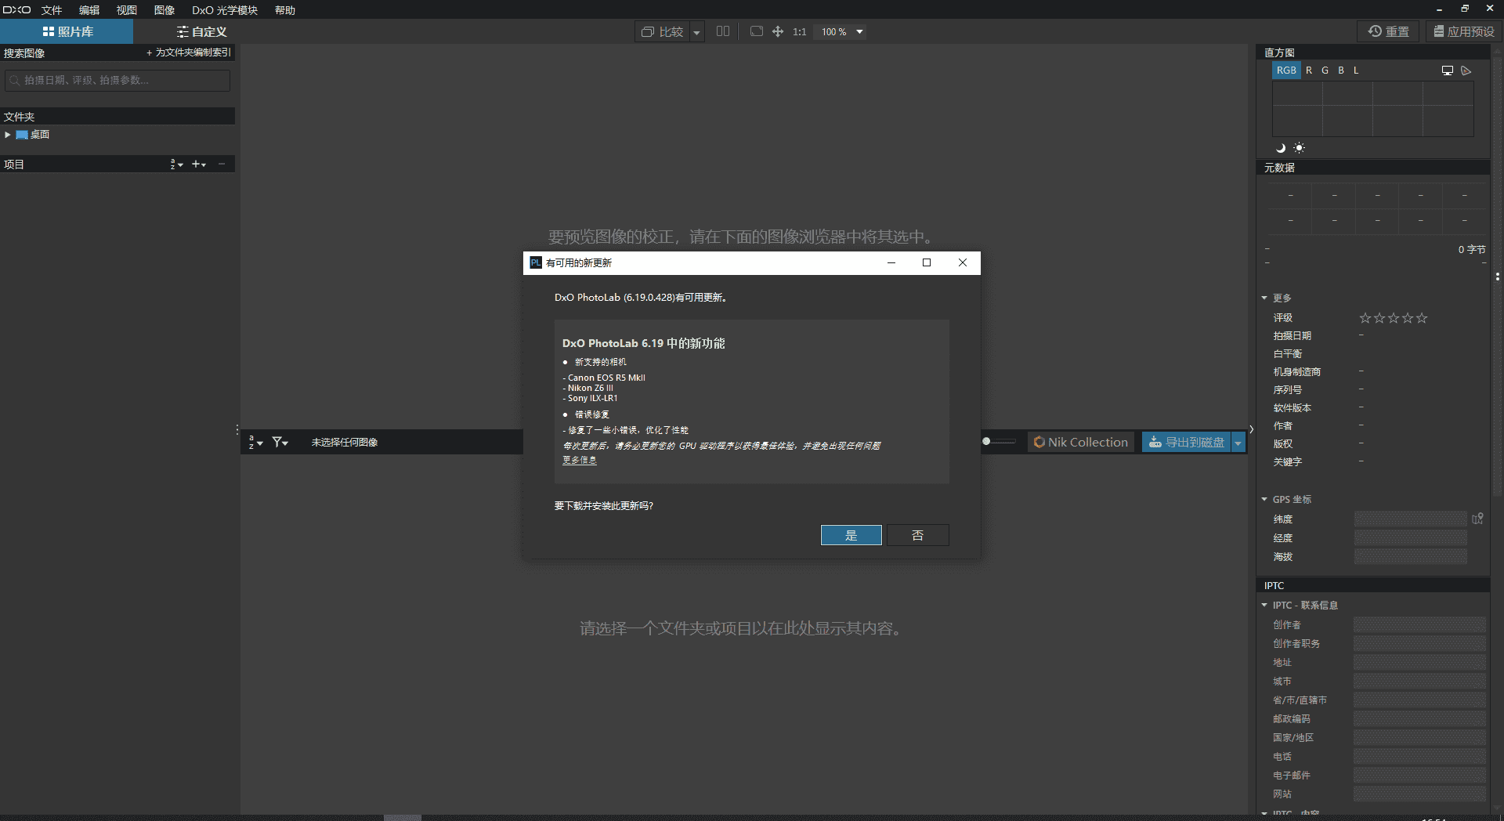Image resolution: width=1504 pixels, height=821 pixels.
Task: Click 导出到磁盘 (Export to disk) button
Action: (x=1186, y=442)
